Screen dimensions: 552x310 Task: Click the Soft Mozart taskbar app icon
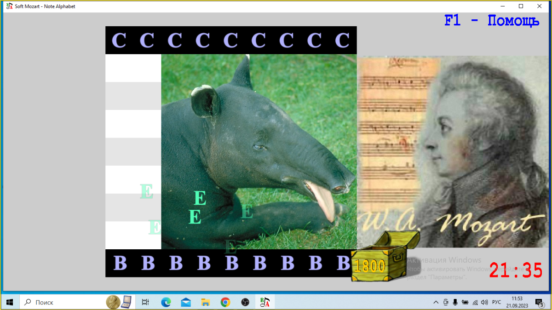tap(265, 302)
